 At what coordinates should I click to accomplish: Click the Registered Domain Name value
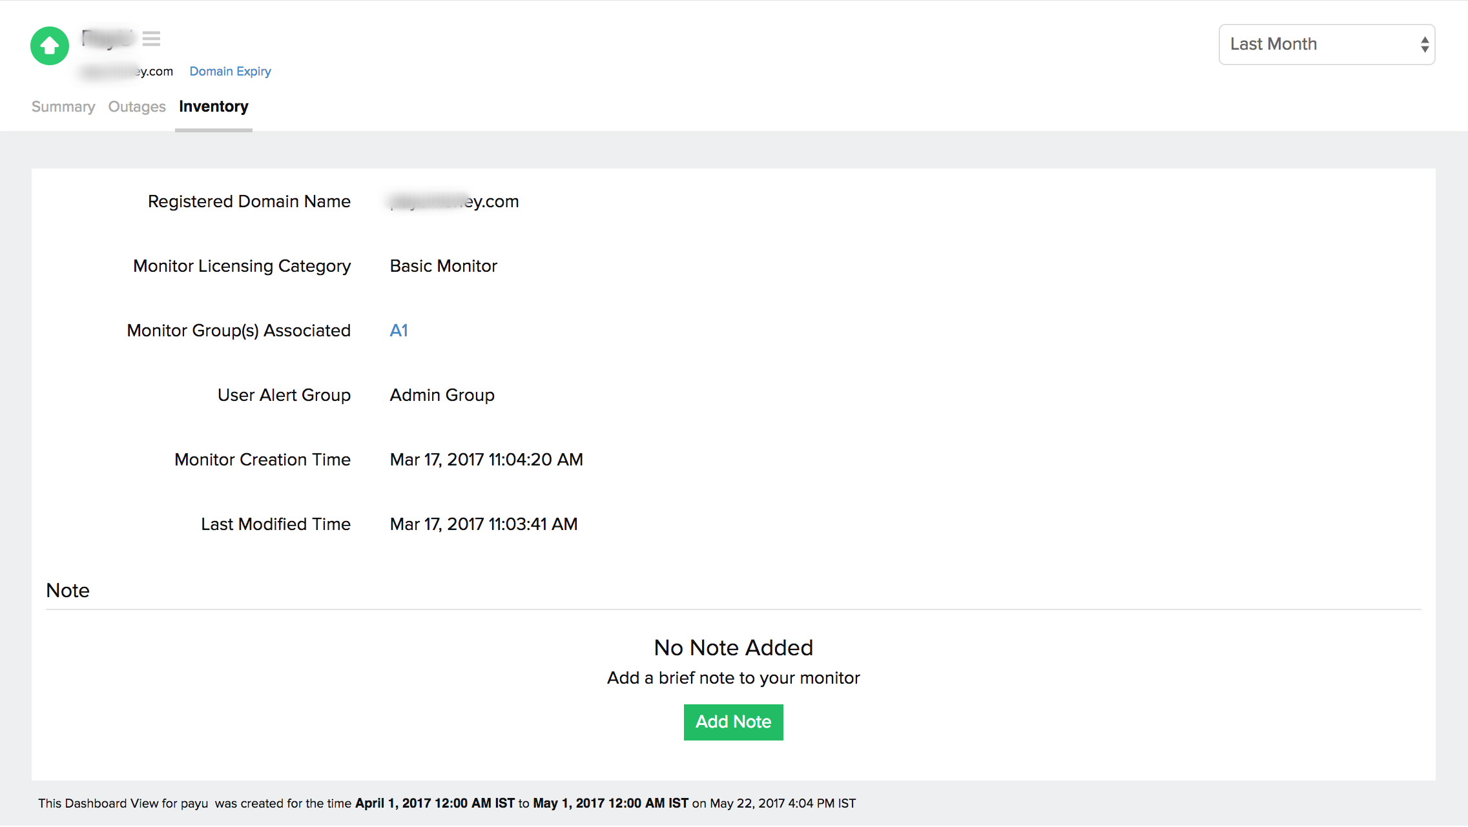454,201
